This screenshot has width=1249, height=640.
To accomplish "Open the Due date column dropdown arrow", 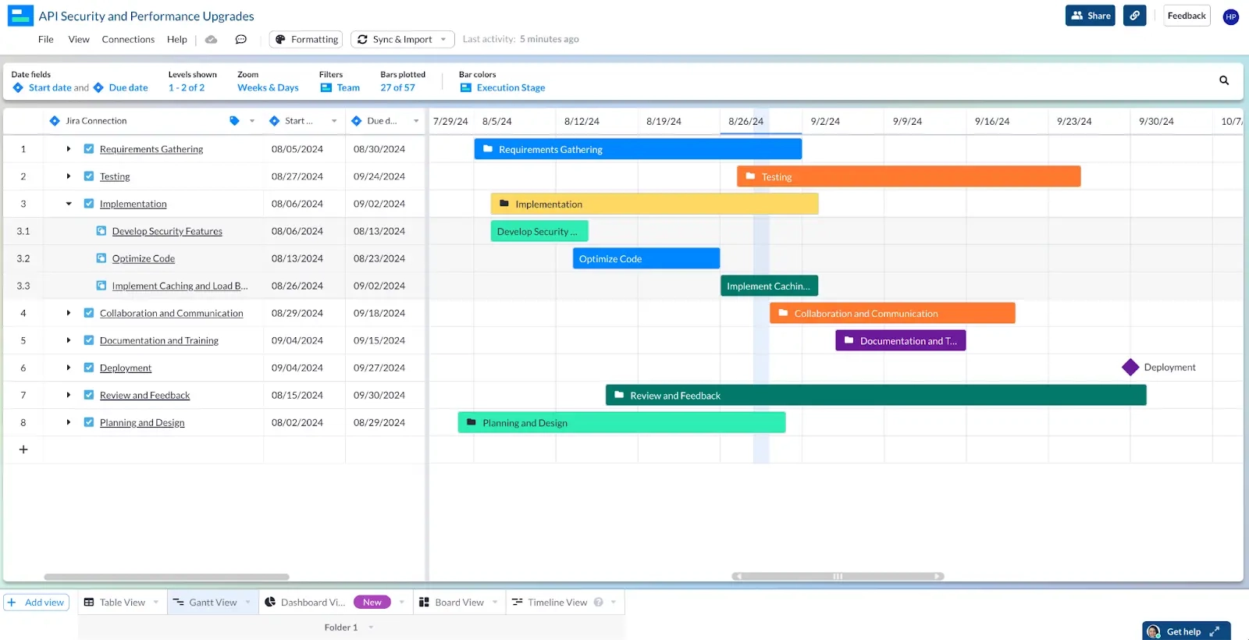I will point(416,121).
